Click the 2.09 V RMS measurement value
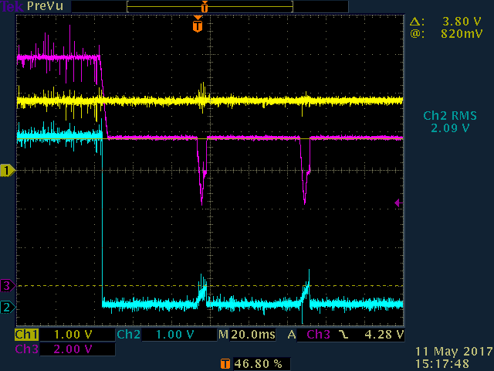The width and height of the screenshot is (494, 371). click(450, 128)
